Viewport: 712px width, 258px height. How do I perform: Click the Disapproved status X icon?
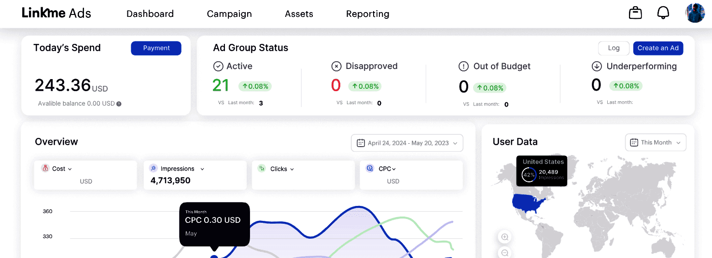[336, 66]
